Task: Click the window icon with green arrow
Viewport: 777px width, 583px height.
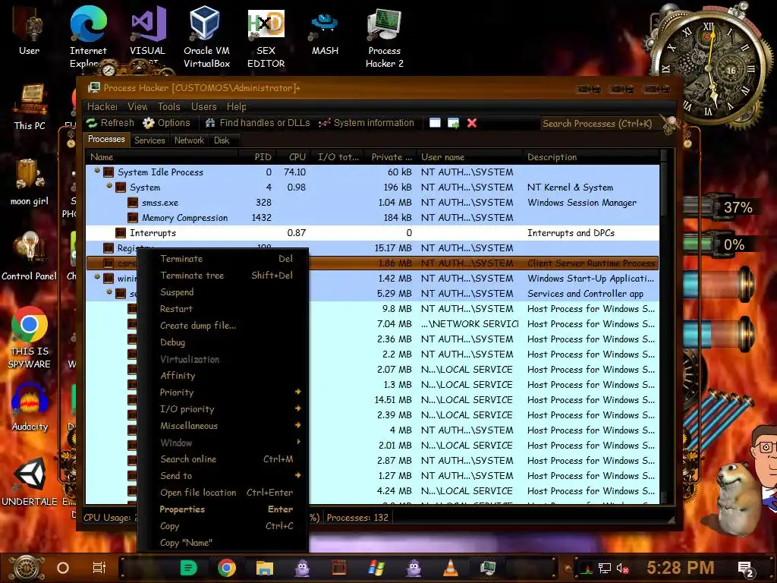Action: coord(454,123)
